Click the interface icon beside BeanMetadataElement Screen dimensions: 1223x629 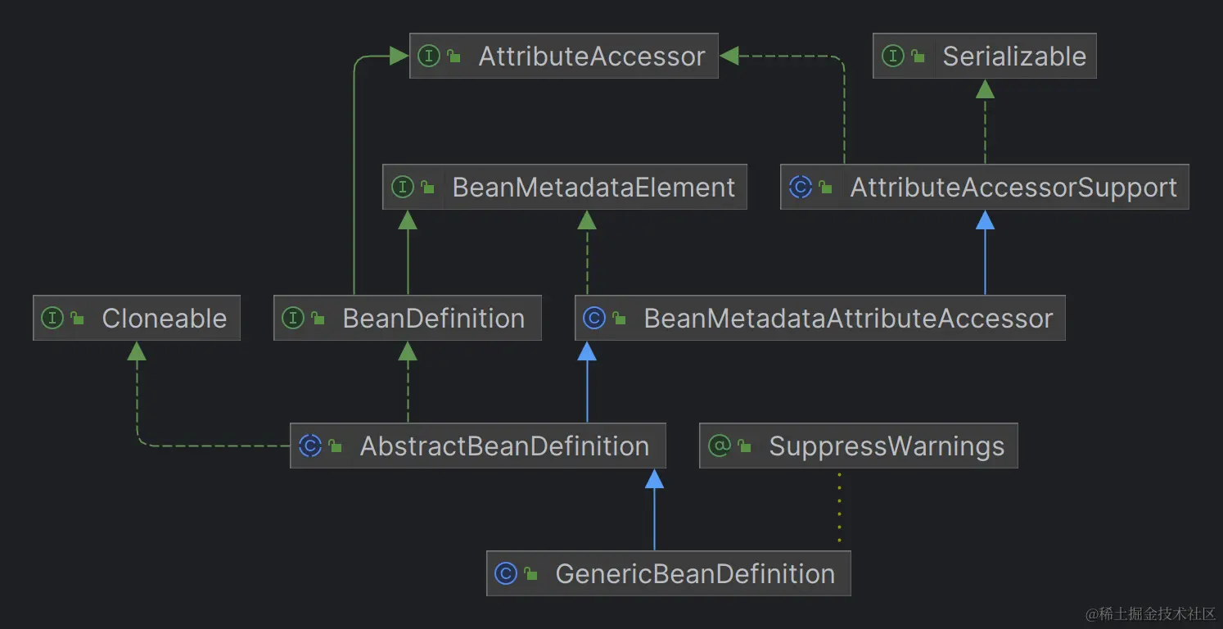[403, 187]
